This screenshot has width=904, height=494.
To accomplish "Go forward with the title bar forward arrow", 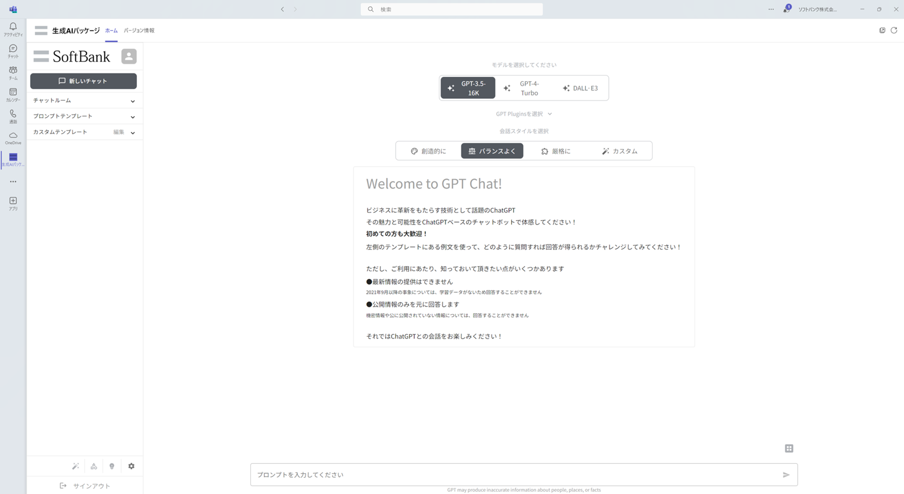I will 295,9.
